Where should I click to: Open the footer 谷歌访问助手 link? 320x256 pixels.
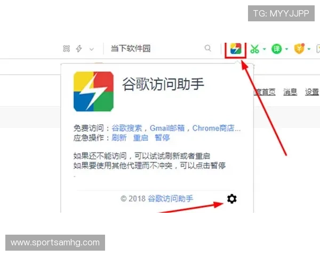click(x=171, y=198)
